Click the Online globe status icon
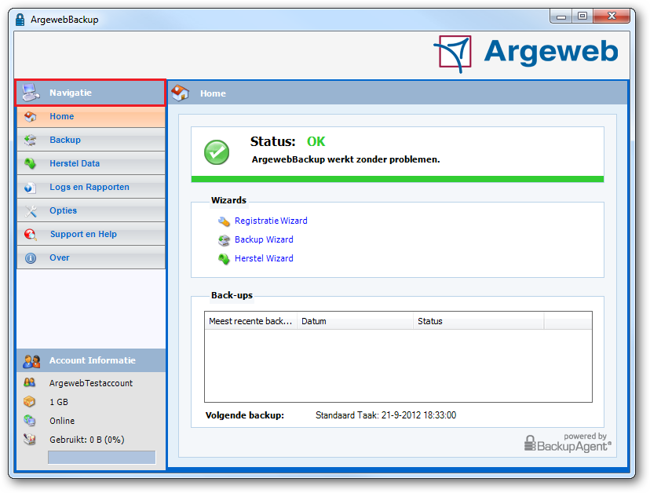The width and height of the screenshot is (650, 493). [29, 421]
